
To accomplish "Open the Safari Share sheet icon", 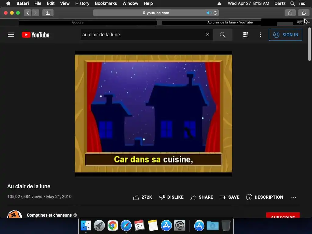I will (x=290, y=13).
